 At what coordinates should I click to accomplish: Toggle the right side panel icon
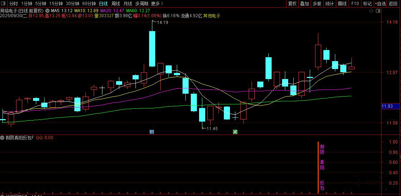378,11
